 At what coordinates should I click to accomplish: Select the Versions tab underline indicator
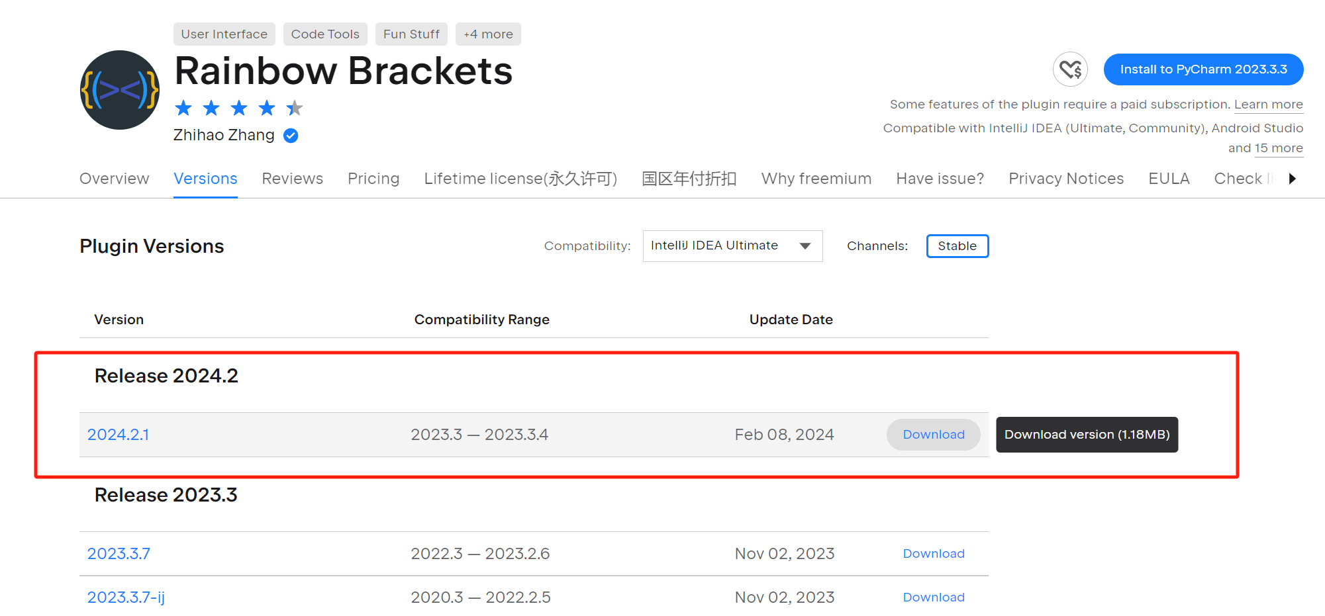pyautogui.click(x=205, y=195)
